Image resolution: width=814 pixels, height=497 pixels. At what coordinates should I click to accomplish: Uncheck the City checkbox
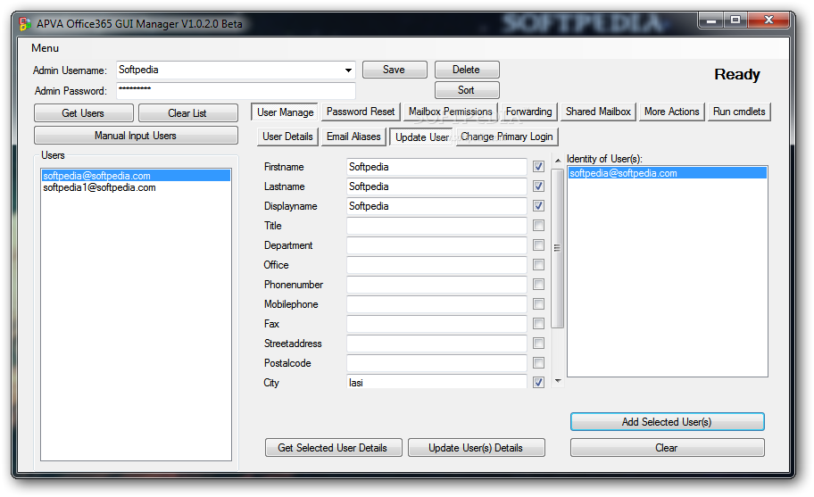point(538,383)
